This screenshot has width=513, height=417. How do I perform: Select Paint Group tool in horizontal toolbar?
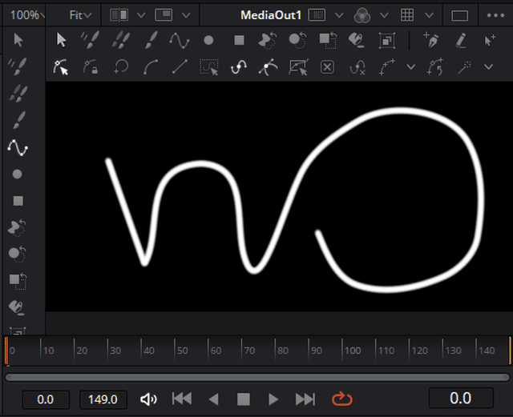point(387,41)
